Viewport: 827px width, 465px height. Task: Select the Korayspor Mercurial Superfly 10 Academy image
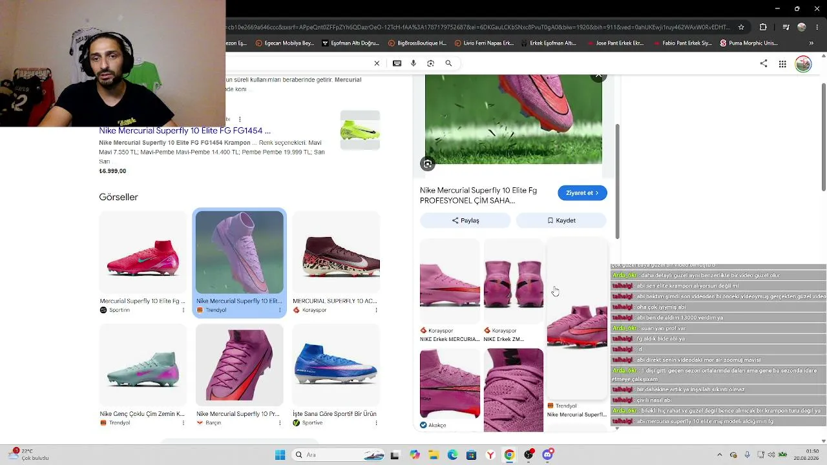click(x=336, y=253)
